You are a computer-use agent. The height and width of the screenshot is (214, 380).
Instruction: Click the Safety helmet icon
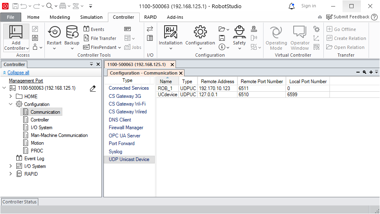(239, 32)
